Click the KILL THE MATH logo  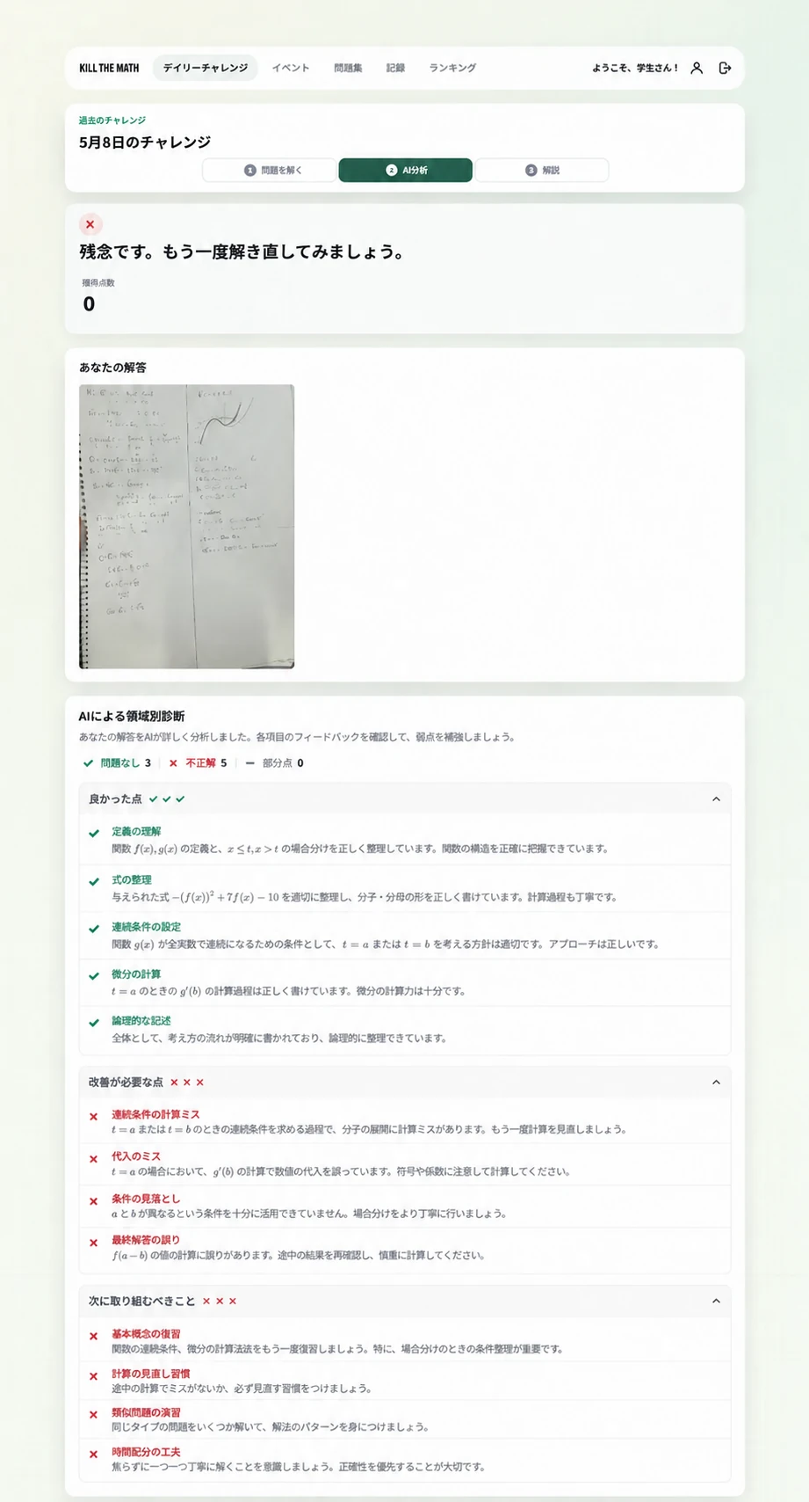pyautogui.click(x=109, y=68)
